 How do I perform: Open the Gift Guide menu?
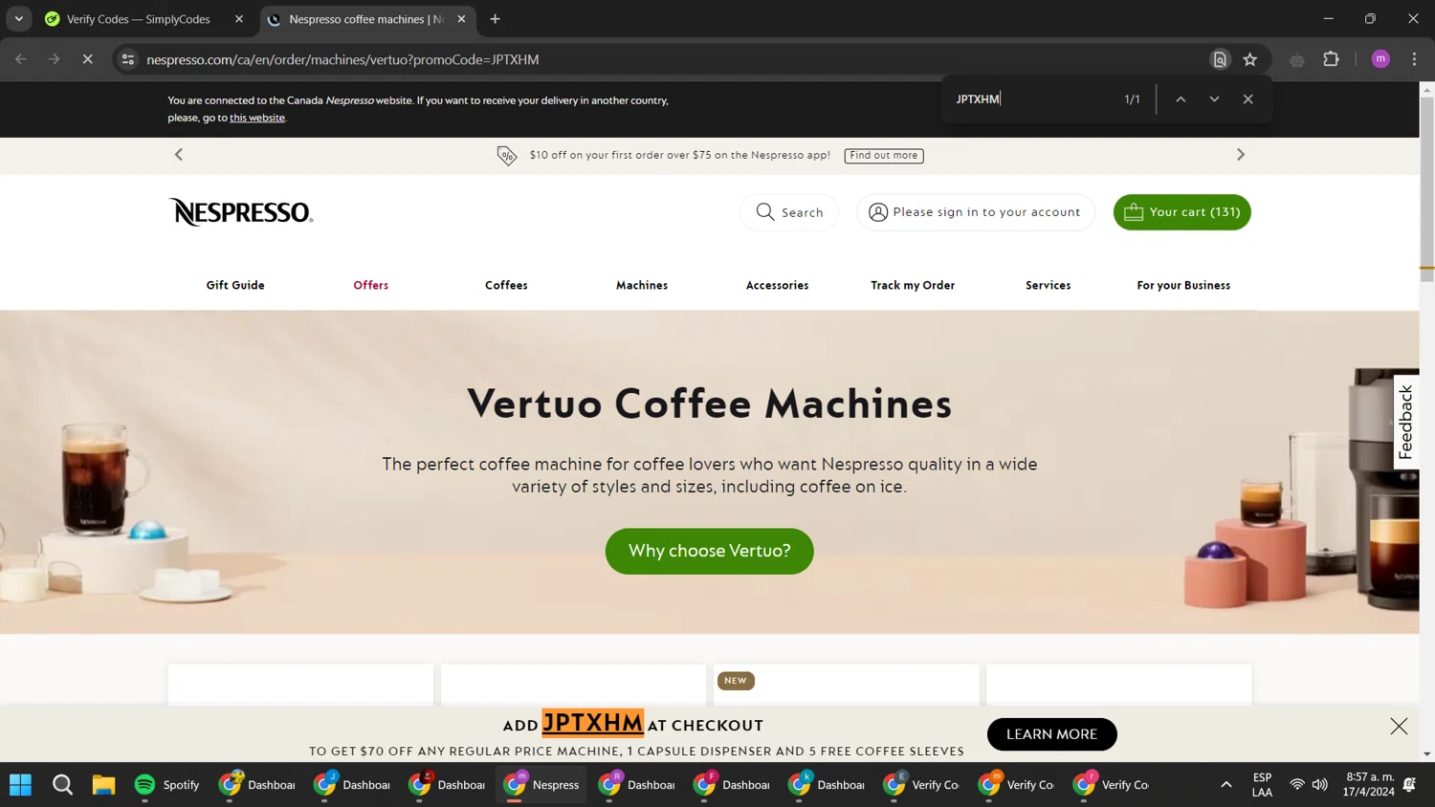click(235, 285)
